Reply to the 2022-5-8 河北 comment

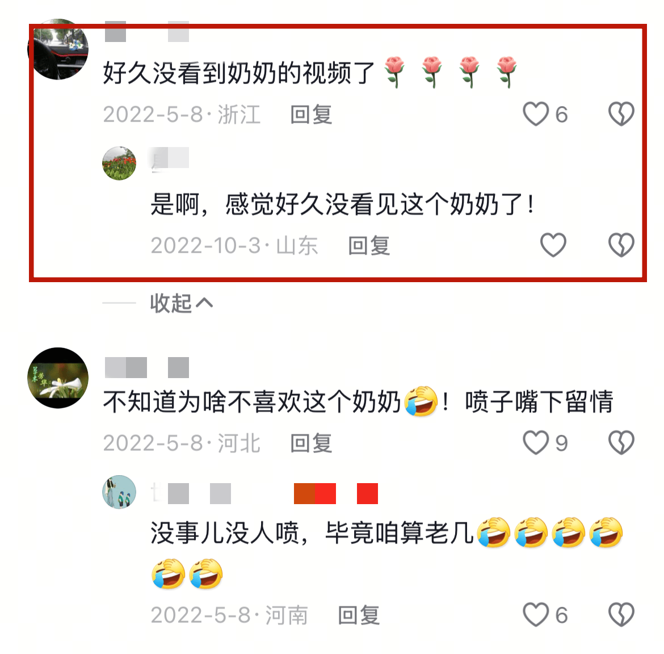(x=311, y=443)
